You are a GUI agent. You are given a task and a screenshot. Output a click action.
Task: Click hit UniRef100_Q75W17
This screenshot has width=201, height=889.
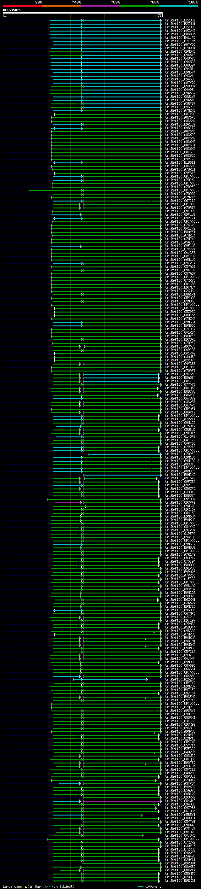point(180,426)
